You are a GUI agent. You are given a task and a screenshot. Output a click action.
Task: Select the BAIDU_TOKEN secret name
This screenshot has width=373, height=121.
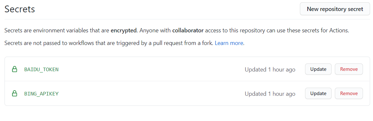tap(41, 70)
